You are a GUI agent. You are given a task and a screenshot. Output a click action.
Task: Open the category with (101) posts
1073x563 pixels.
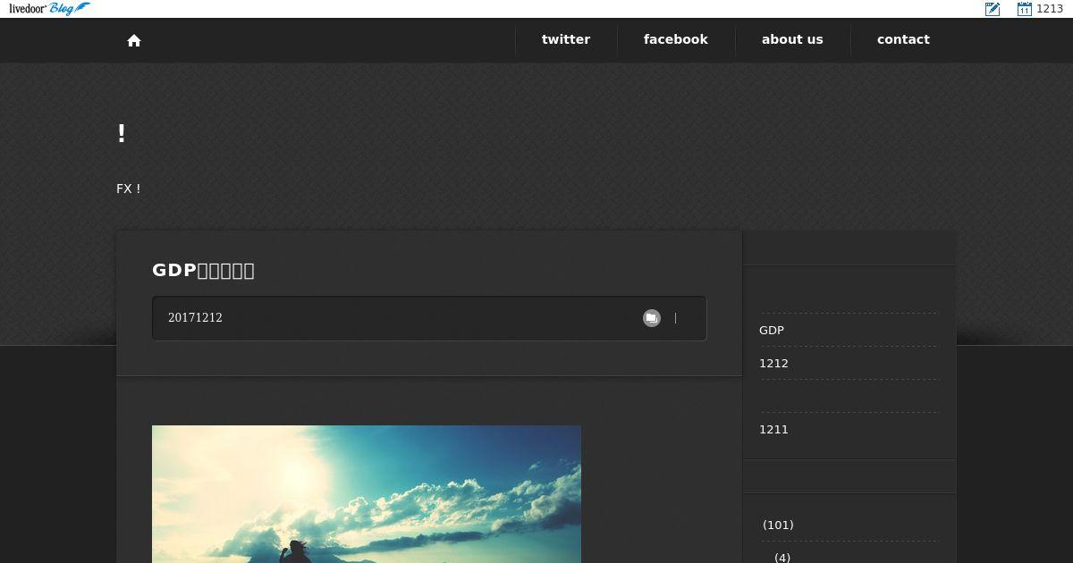tap(778, 525)
